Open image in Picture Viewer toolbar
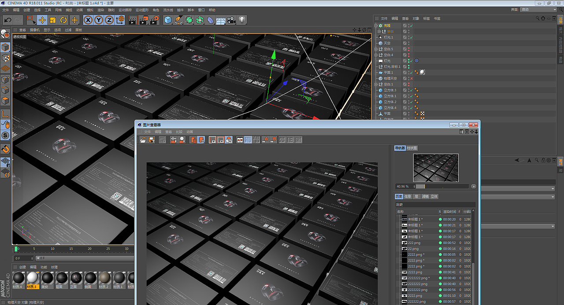 click(x=143, y=140)
